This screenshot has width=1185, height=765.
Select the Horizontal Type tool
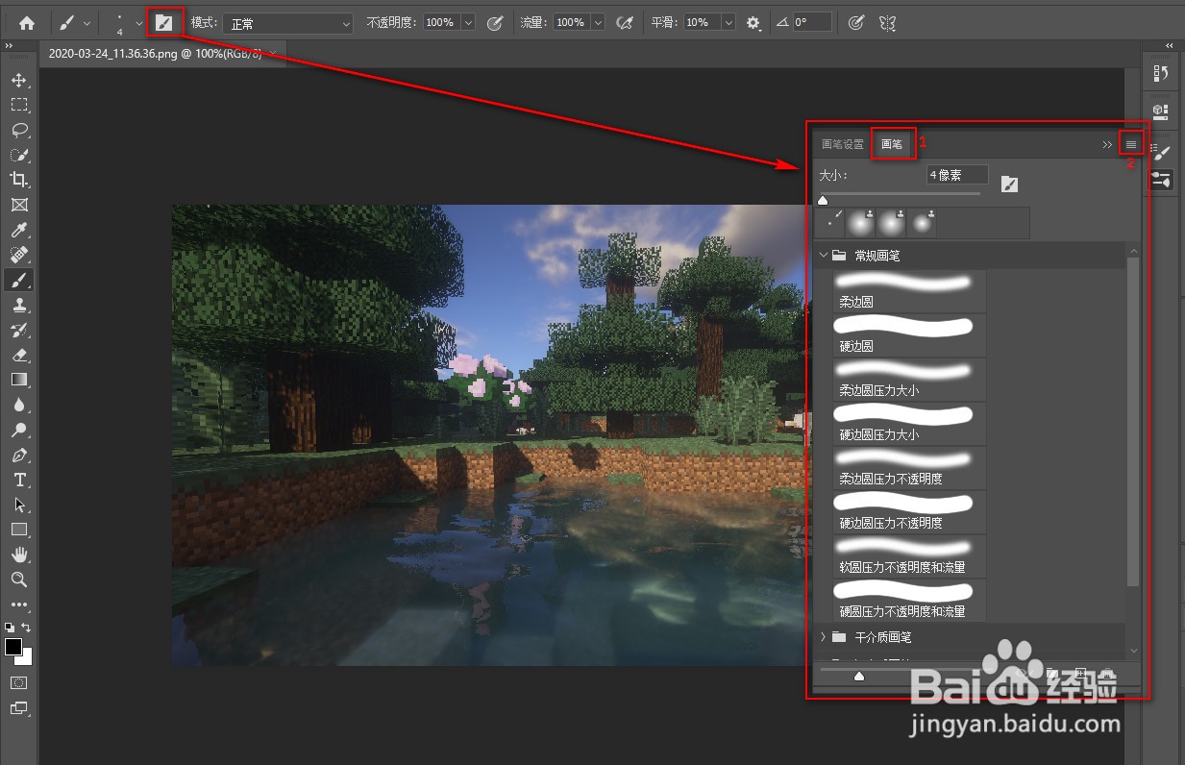[18, 480]
